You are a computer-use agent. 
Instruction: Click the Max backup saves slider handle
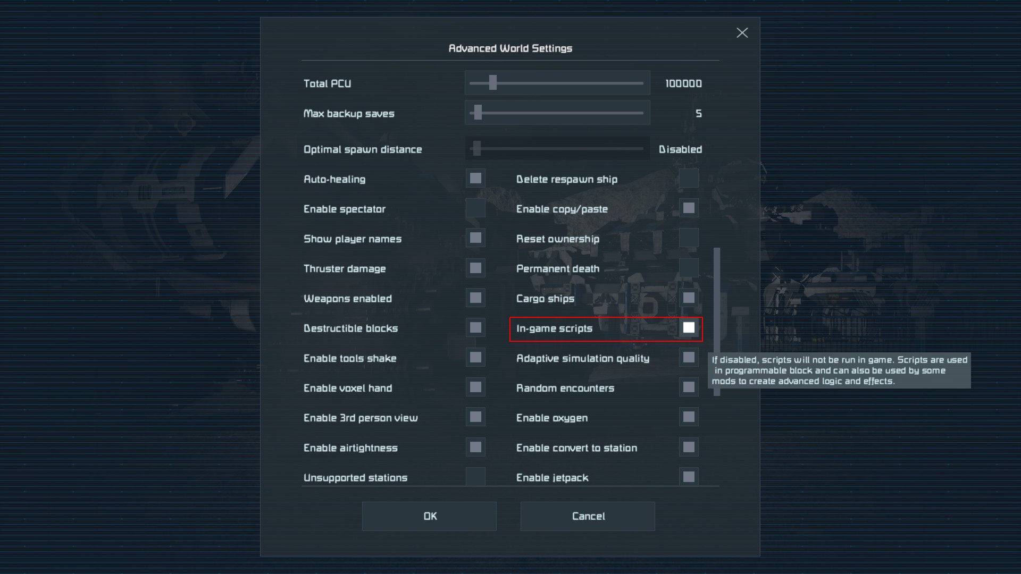pyautogui.click(x=478, y=113)
